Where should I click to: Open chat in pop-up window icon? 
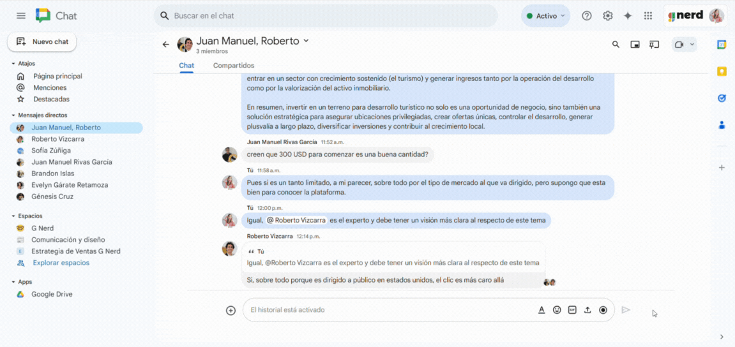[635, 45]
